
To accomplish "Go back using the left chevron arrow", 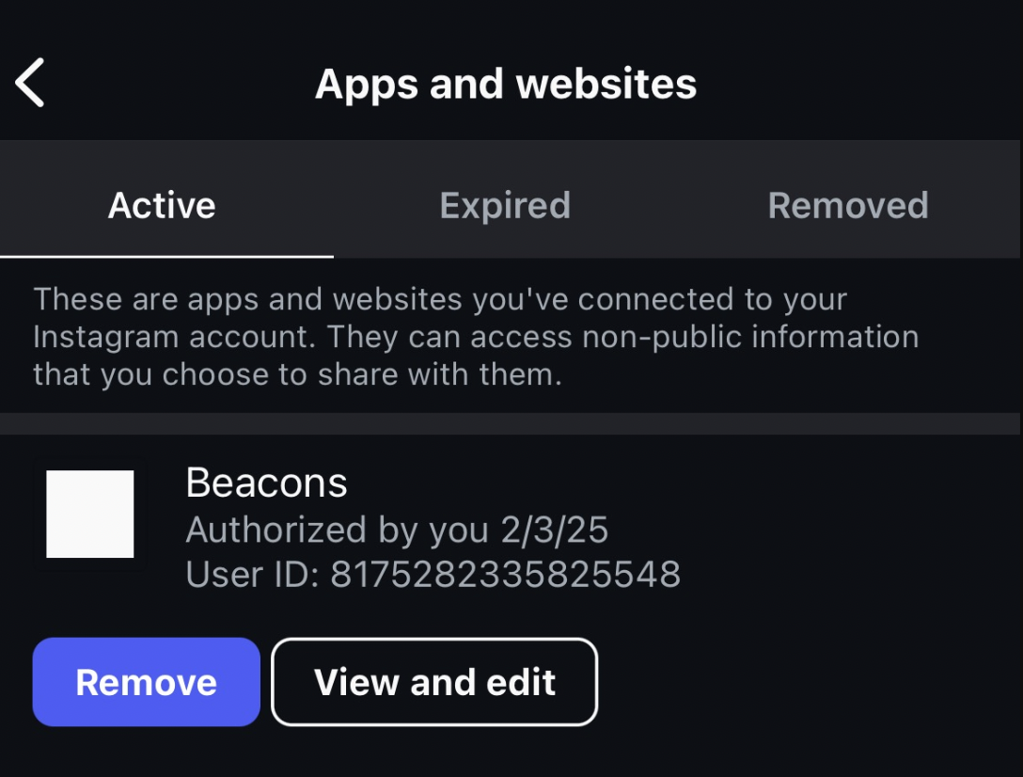I will (x=30, y=82).
